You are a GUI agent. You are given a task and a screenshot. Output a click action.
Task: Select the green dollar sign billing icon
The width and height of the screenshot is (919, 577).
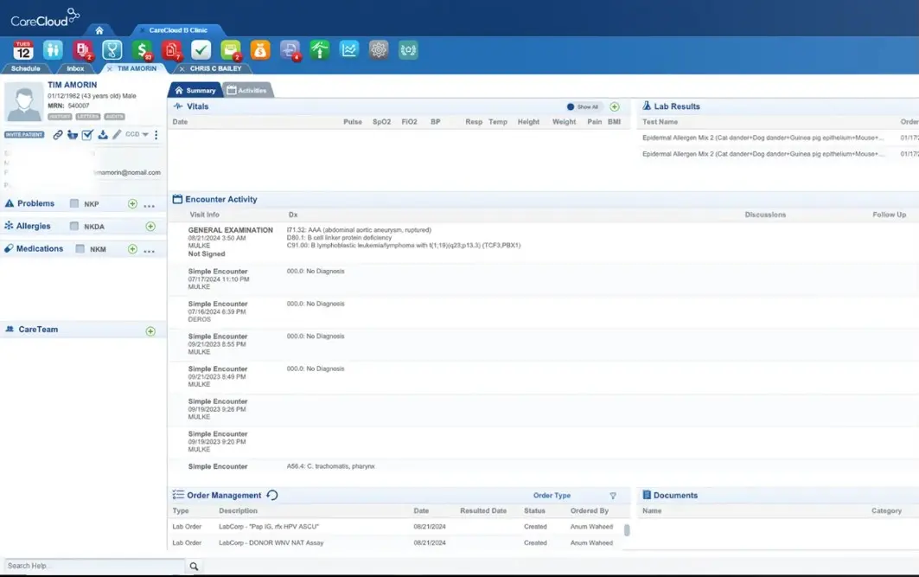click(x=141, y=49)
